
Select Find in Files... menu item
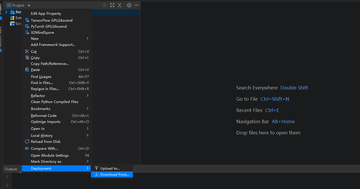point(42,83)
